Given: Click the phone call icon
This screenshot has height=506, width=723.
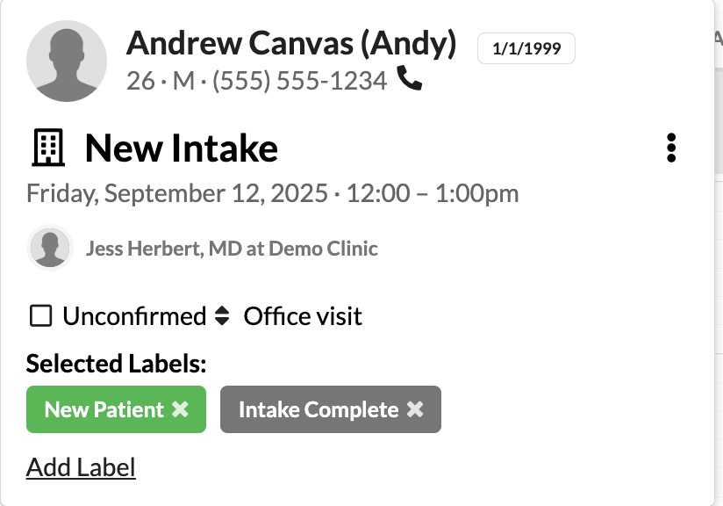Looking at the screenshot, I should pos(410,80).
